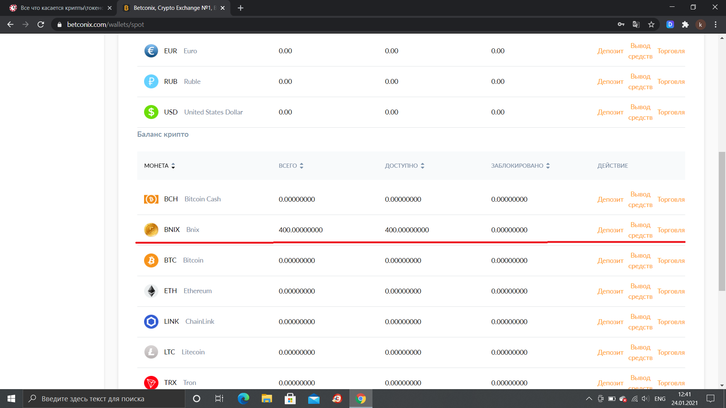The image size is (726, 408).
Task: Sort table by ДОСТУПНО column
Action: (405, 165)
